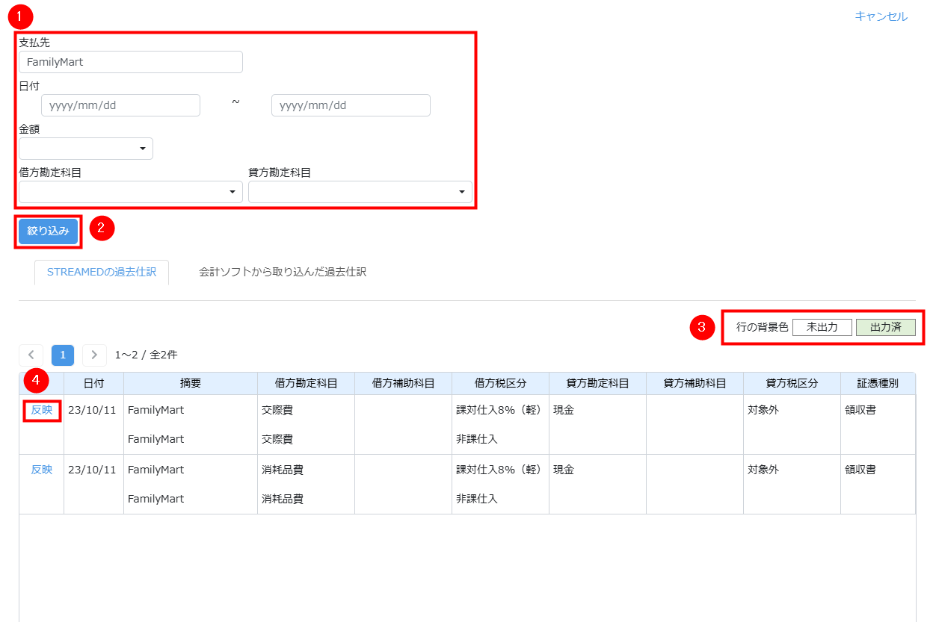Screen dimensions: 933x622
Task: Open the 金額 dropdown
Action: pos(86,149)
